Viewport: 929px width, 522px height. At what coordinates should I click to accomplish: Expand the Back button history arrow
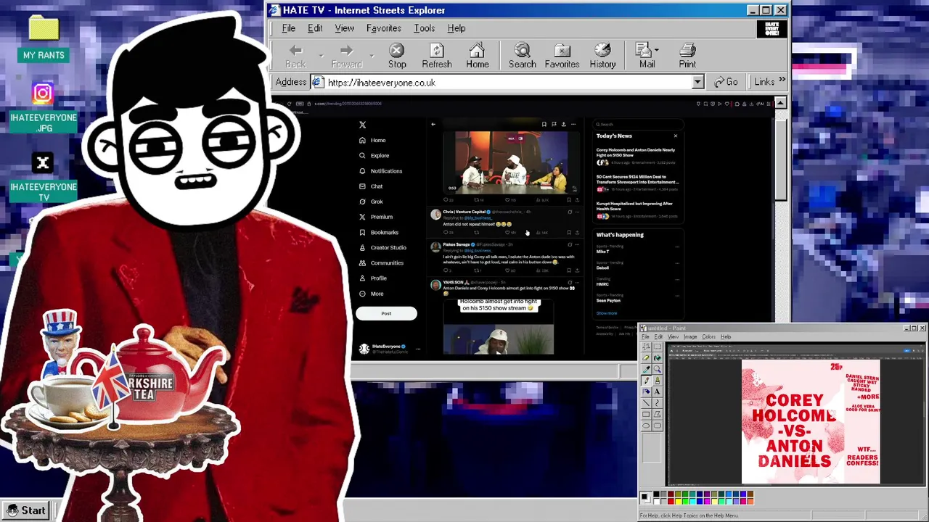[x=321, y=55]
